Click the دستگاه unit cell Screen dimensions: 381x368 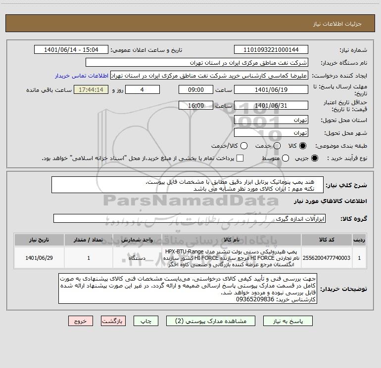pyautogui.click(x=137, y=258)
